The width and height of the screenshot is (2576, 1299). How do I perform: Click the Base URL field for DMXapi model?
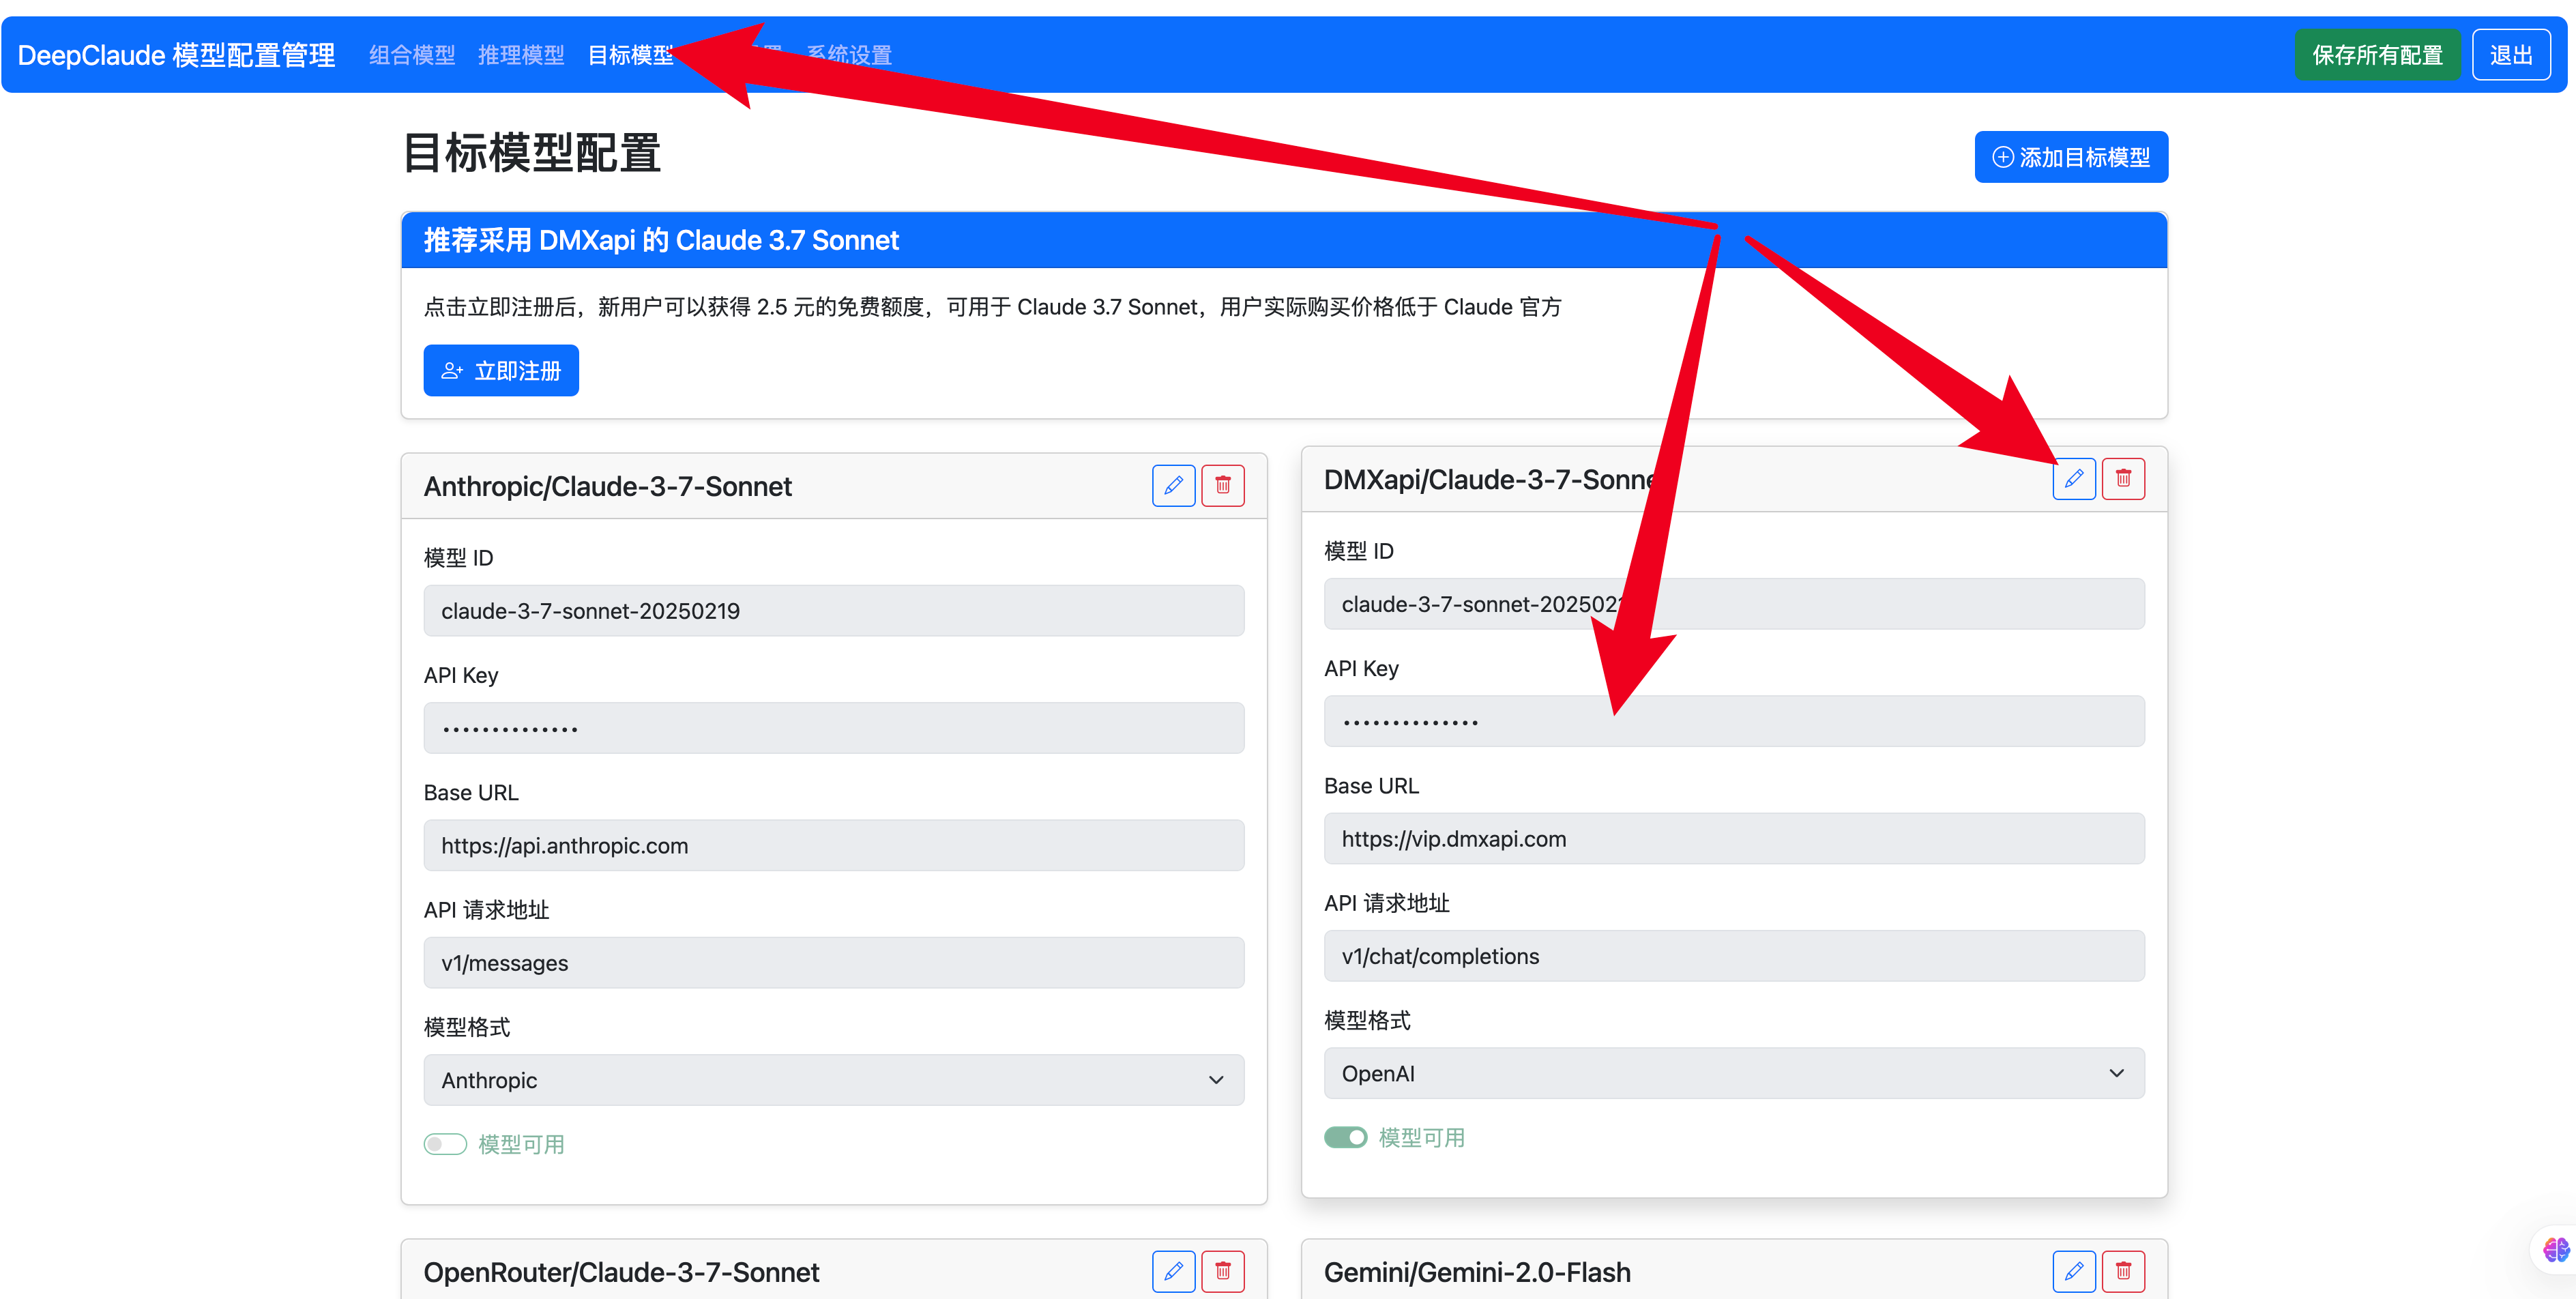(x=1728, y=838)
